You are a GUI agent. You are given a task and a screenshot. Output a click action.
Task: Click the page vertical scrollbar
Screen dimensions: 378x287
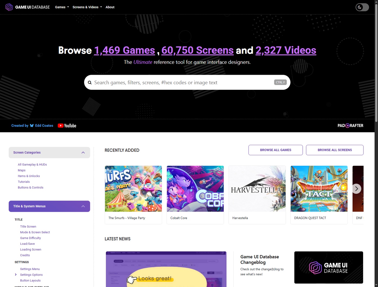tap(376, 62)
